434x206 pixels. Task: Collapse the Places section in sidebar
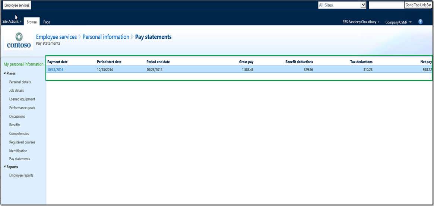click(x=4, y=73)
